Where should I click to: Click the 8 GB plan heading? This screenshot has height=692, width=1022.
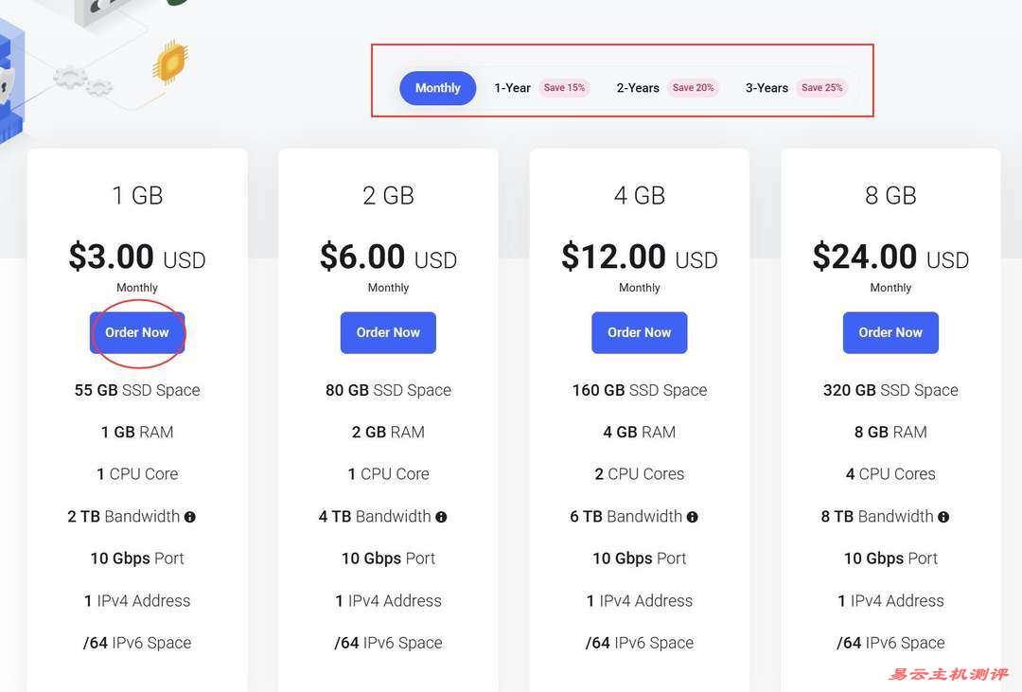(x=890, y=196)
